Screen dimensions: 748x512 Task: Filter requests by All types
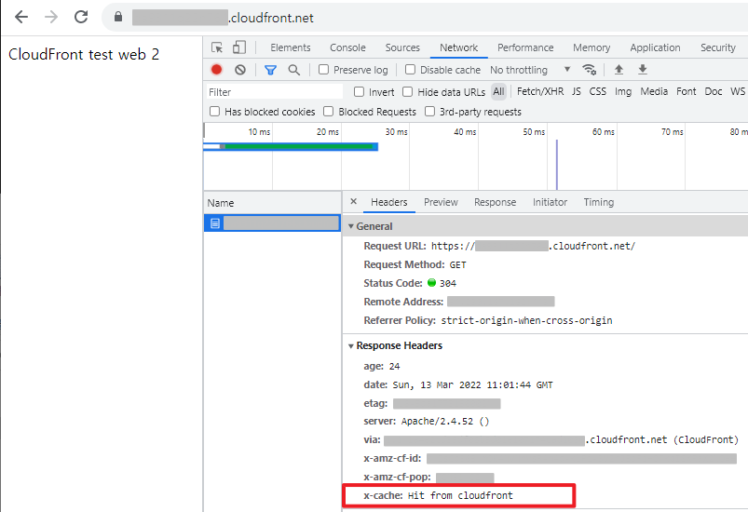coord(498,91)
